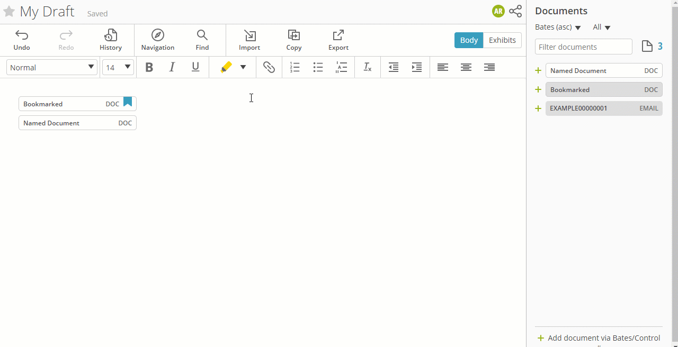Screen dimensions: 678x347
Task: Increase the paragraph indent
Action: (x=417, y=67)
